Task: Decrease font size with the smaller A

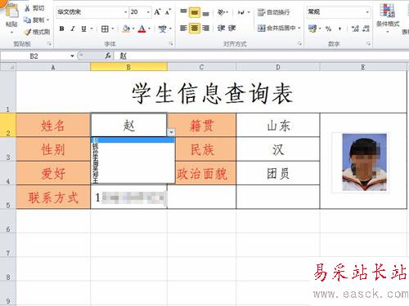Action: [168, 12]
